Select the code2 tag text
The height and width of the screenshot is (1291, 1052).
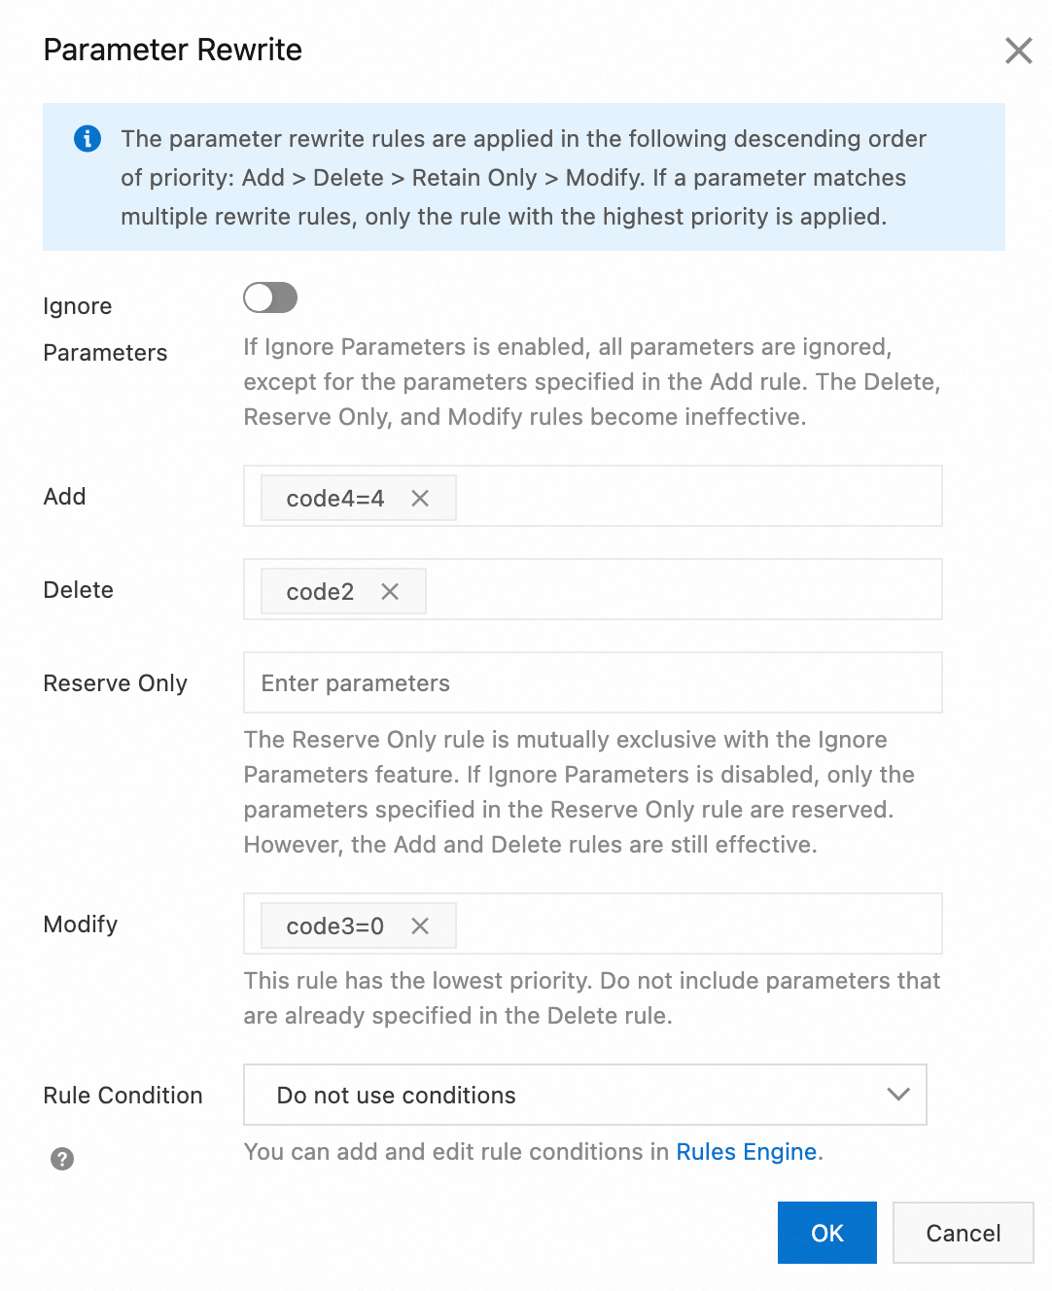point(320,592)
